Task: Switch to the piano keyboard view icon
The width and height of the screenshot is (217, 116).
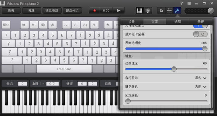Action: tap(139, 11)
